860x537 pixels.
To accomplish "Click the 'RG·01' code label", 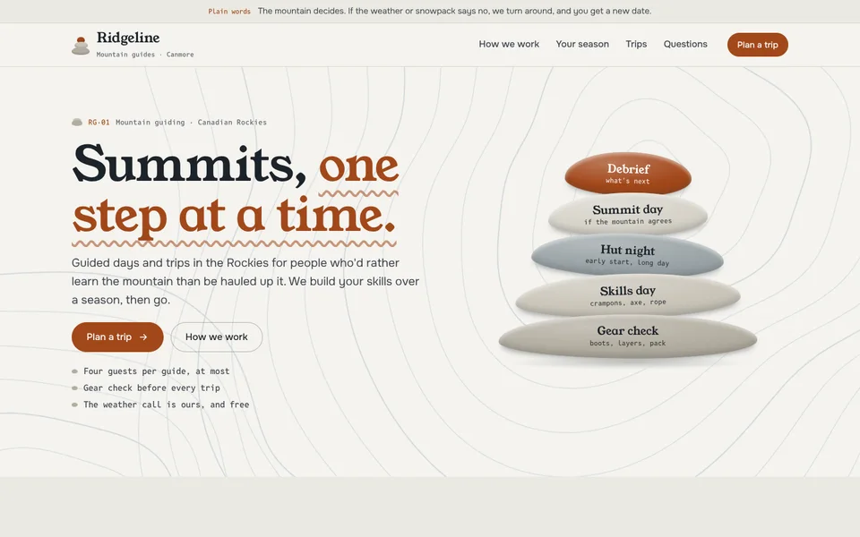I will (99, 123).
